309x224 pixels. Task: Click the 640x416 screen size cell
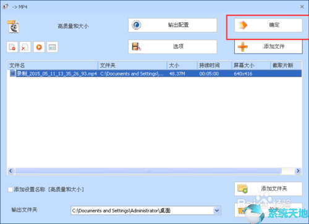point(243,73)
